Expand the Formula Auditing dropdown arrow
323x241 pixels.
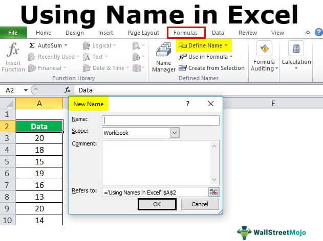point(276,68)
